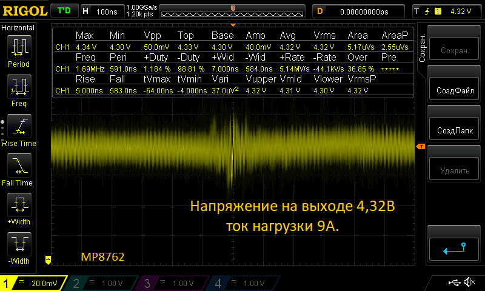485x291 pixels.
Task: Click the СоздПапк create folder button
Action: 453,130
